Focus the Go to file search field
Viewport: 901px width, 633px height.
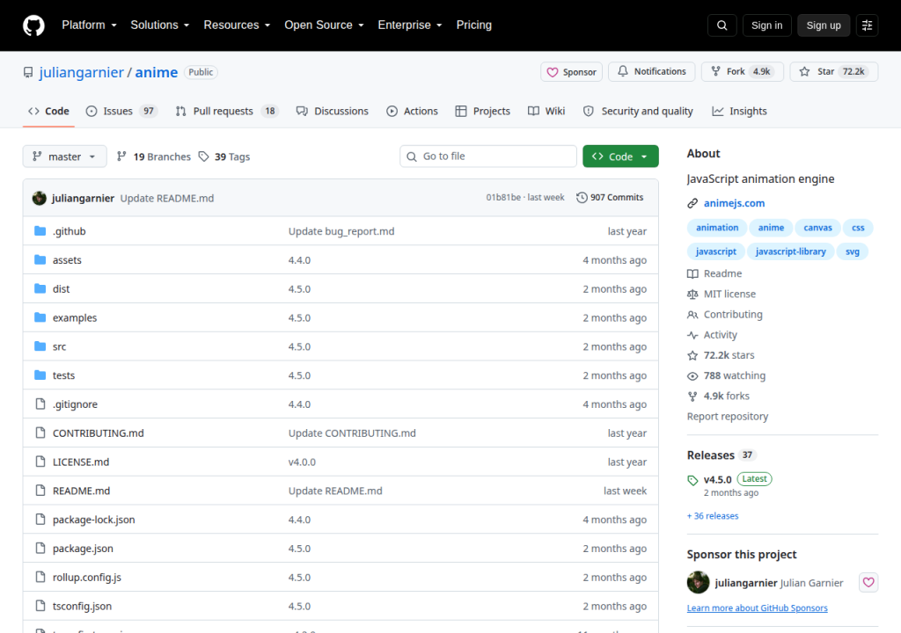pyautogui.click(x=488, y=156)
